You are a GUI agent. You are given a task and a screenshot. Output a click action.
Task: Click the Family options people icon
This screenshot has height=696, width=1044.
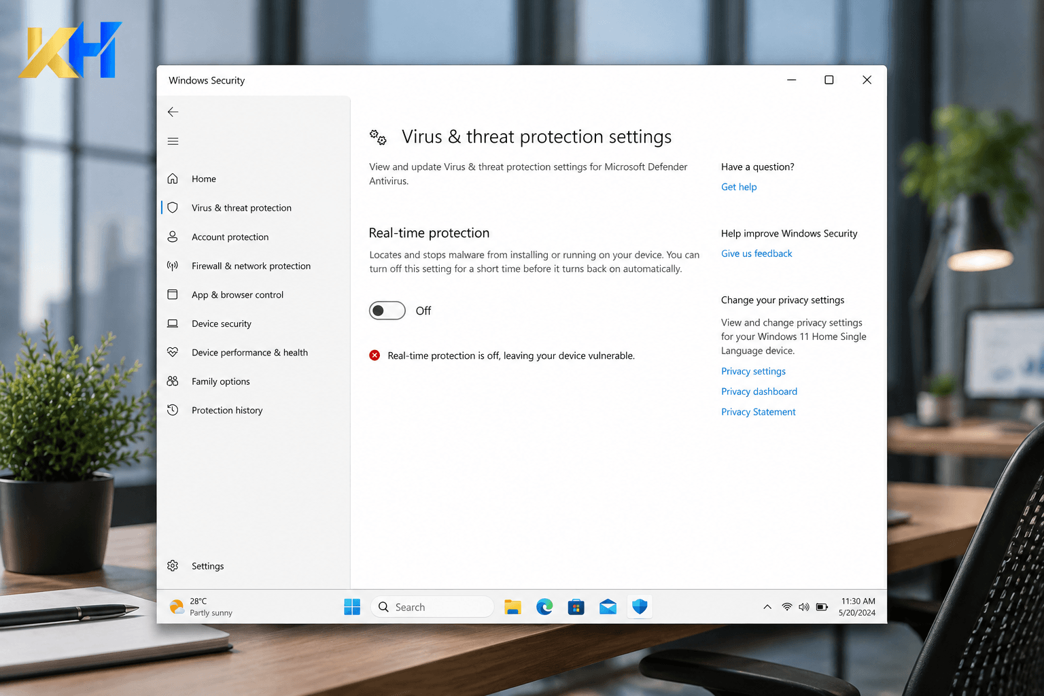[173, 381]
